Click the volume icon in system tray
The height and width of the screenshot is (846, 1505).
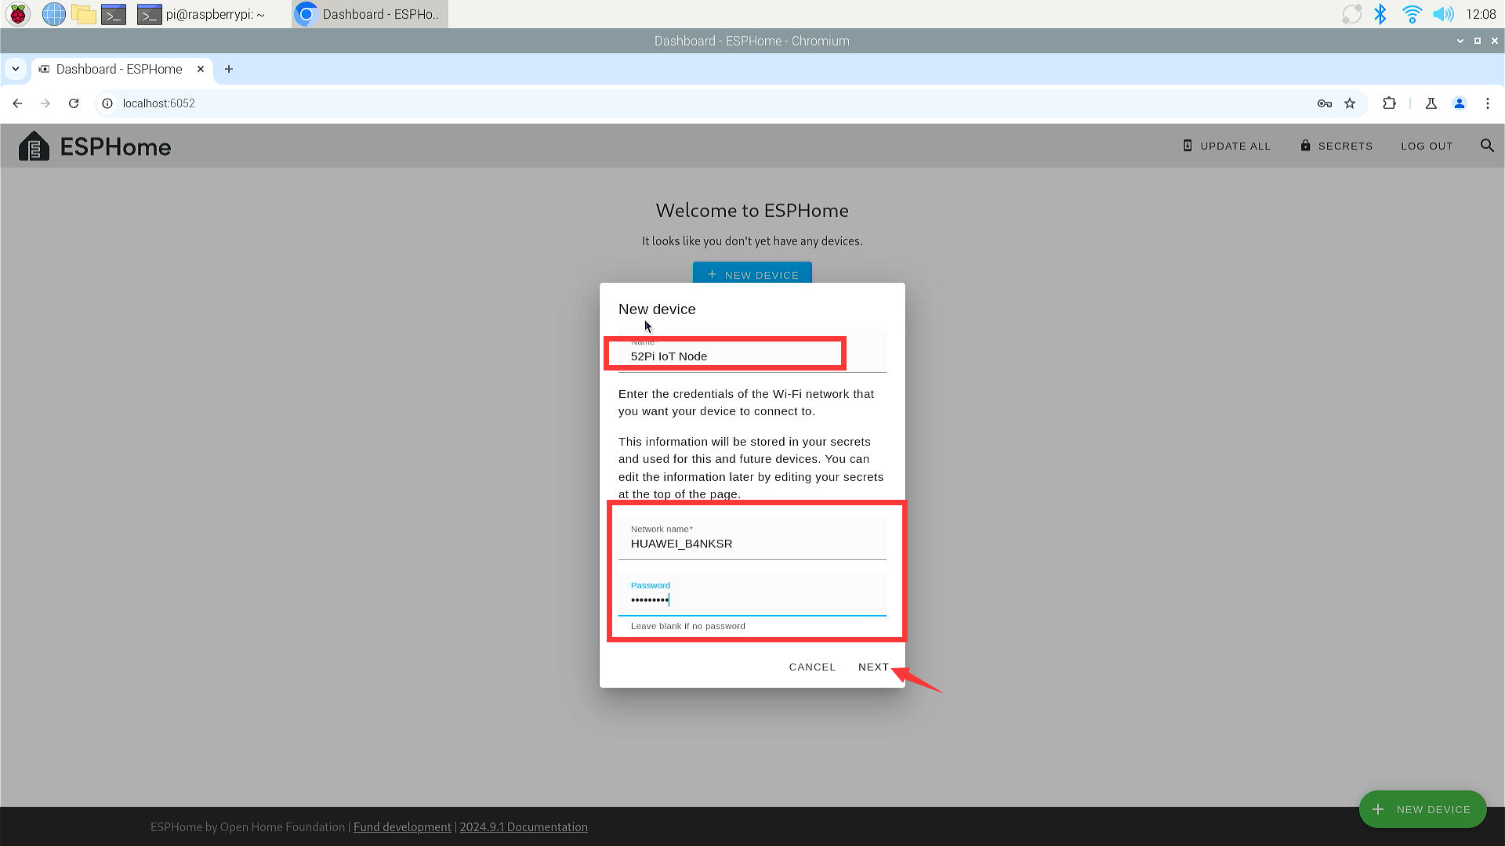pyautogui.click(x=1441, y=13)
